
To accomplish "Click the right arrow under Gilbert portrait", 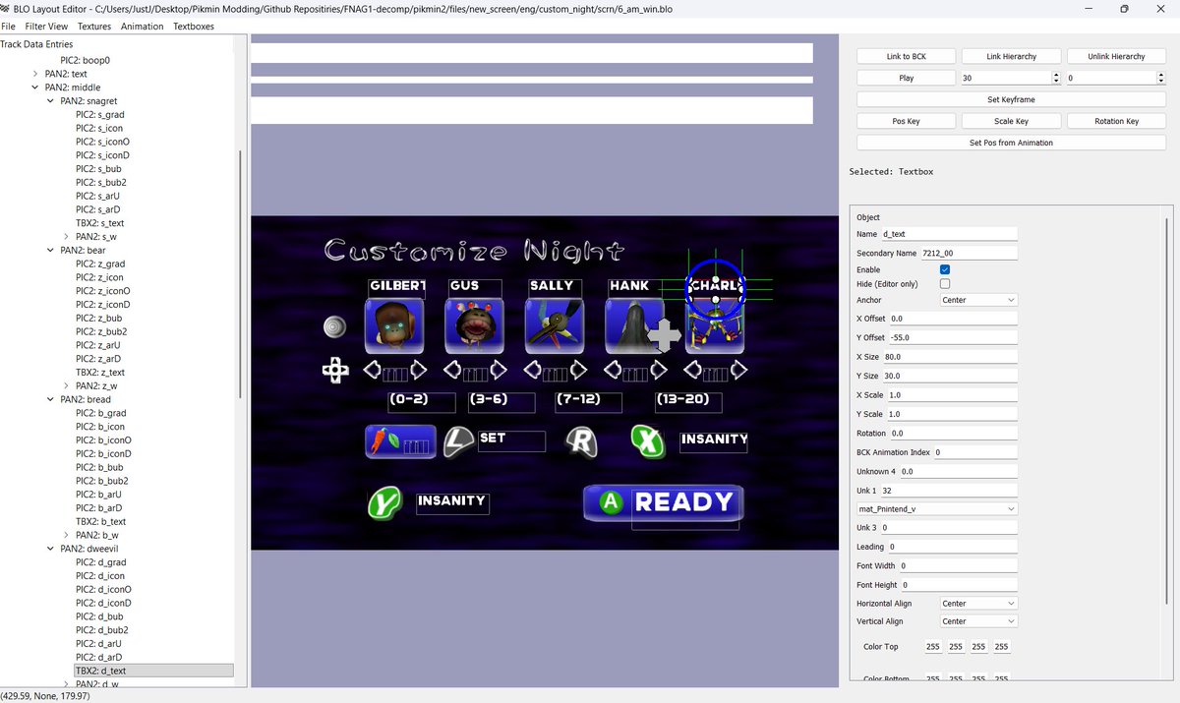I will pos(418,370).
